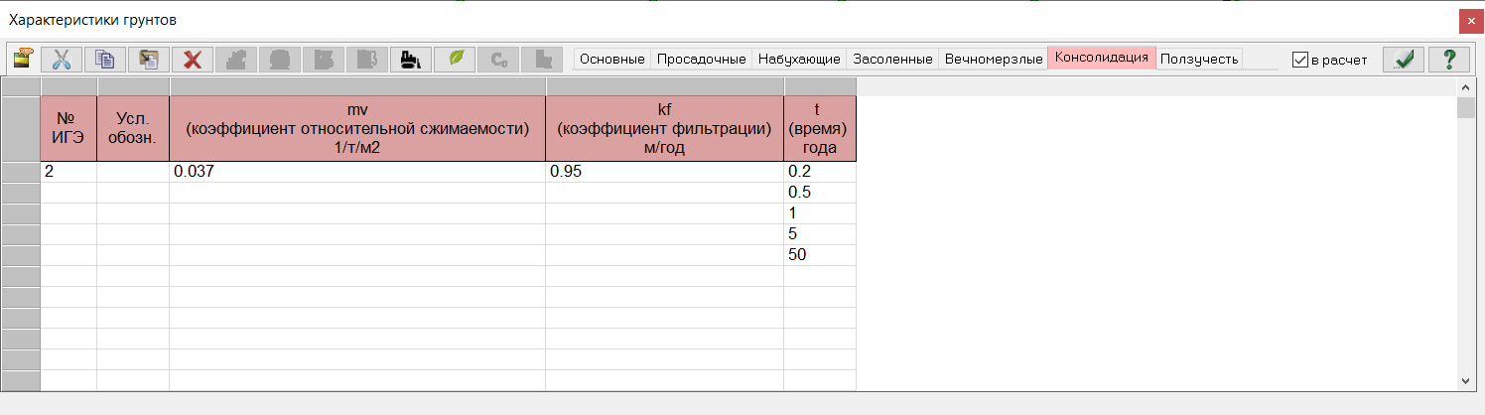Select the kf cell containing 0.95
The width and height of the screenshot is (1485, 415).
pyautogui.click(x=664, y=172)
